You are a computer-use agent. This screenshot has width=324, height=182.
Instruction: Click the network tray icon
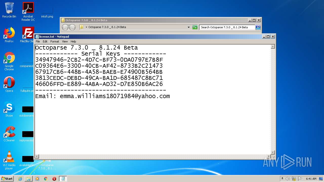[x=294, y=179]
